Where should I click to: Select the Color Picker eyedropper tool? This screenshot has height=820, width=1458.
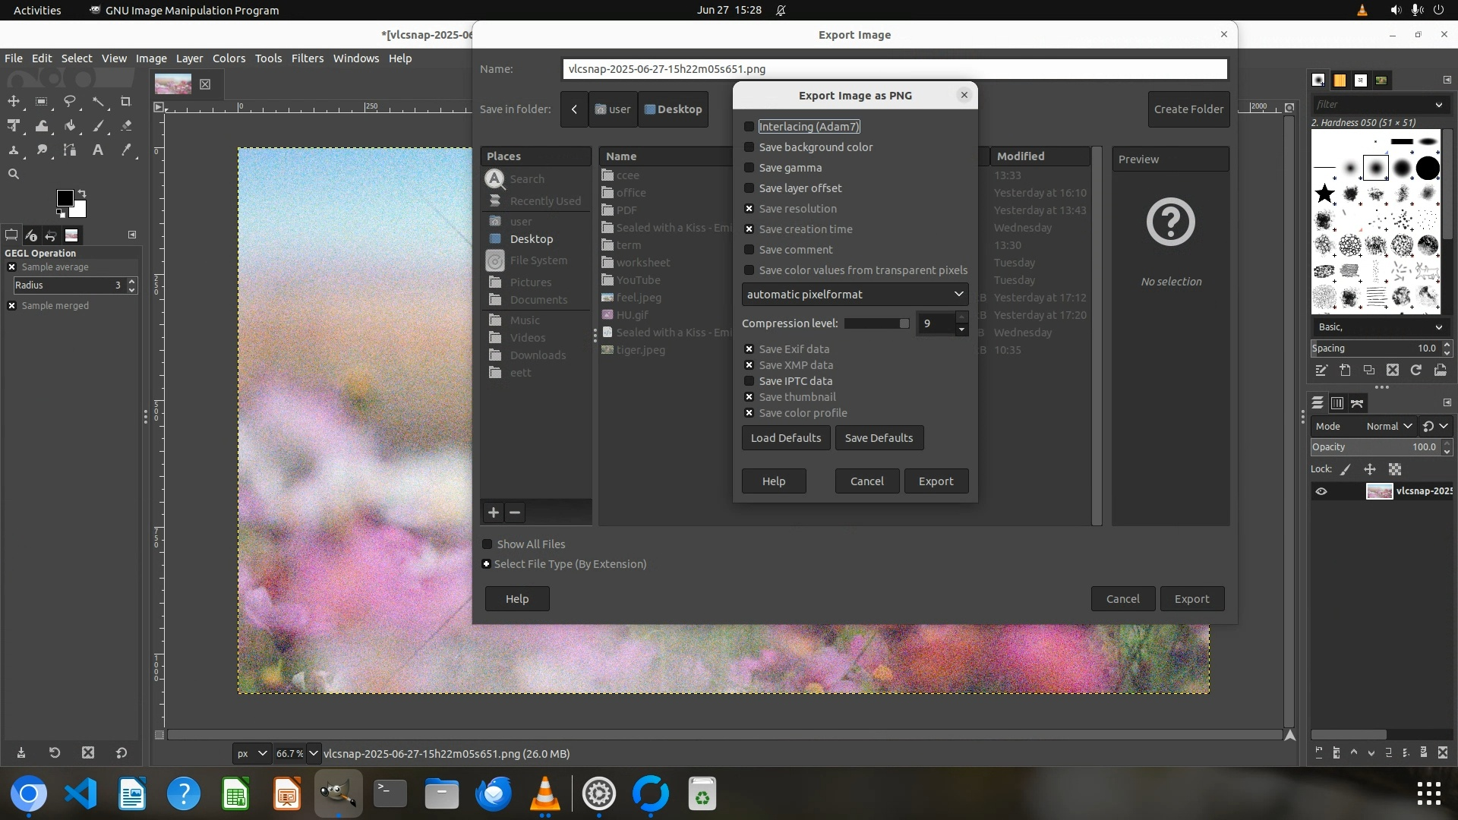[126, 150]
